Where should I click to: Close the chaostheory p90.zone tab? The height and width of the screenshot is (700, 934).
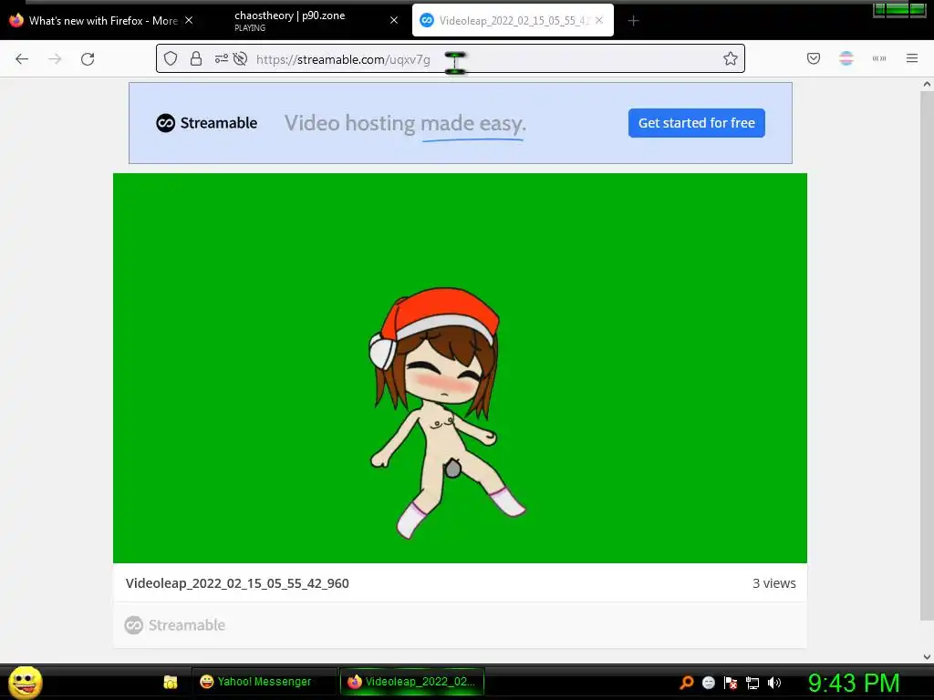pyautogui.click(x=394, y=20)
